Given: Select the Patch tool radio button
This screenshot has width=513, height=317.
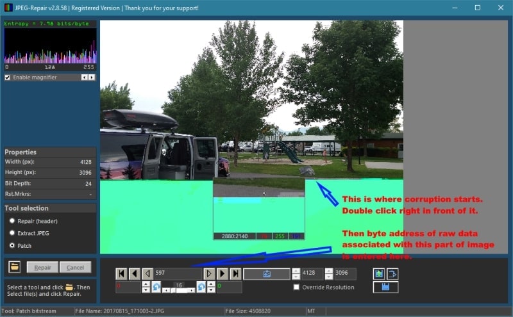Looking at the screenshot, I should [x=12, y=245].
